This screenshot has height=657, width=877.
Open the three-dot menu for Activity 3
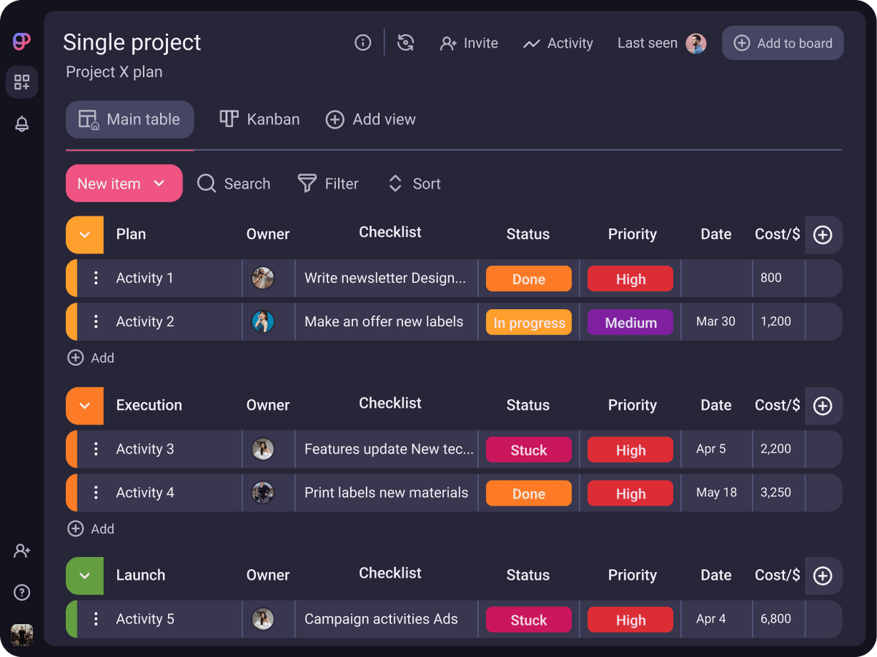tap(96, 449)
